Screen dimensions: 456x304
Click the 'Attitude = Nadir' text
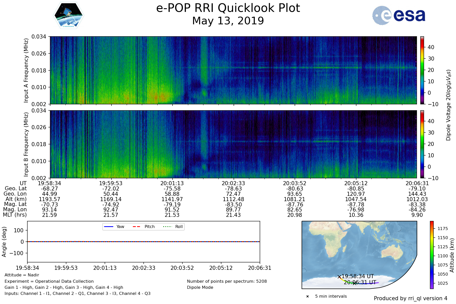point(22,275)
